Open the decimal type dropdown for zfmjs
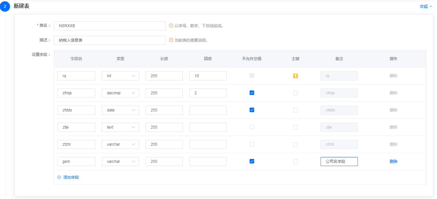The width and height of the screenshot is (437, 199). click(x=120, y=93)
